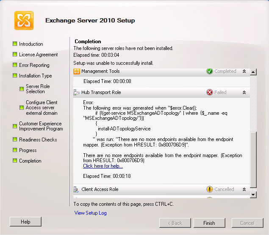
Task: Click the Hub Transport Role icon
Action: (x=77, y=92)
